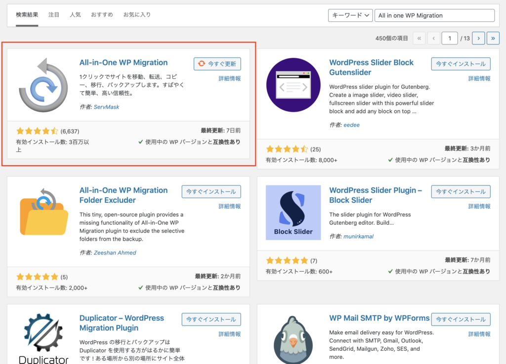Viewport: 506px width, 364px height.
Task: Switch to the 注目 tab
Action: point(54,15)
